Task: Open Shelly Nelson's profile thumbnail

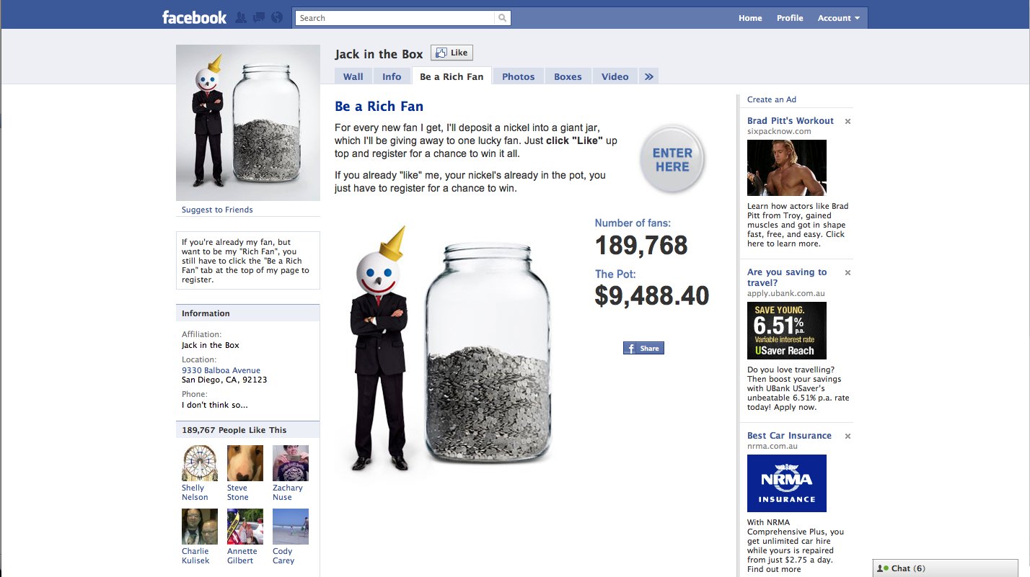Action: (200, 462)
